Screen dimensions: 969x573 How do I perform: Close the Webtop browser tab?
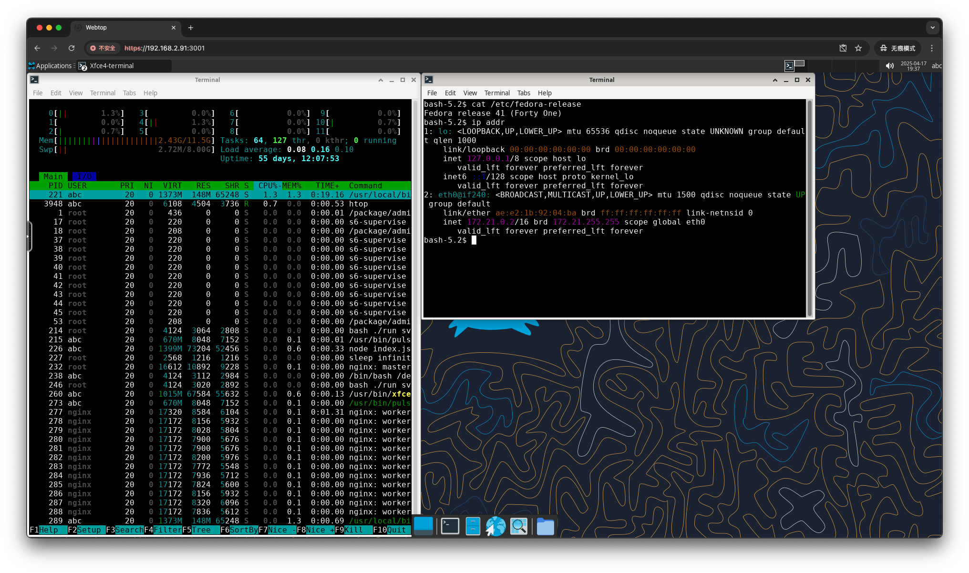[173, 28]
